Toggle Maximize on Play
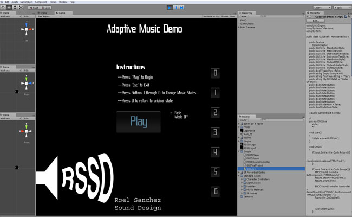Image resolution: width=352 pixels, height=217 pixels. pos(211,16)
